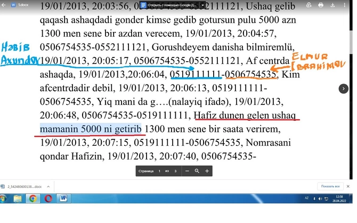357x223 pixels.
Task: Click the Word file icon beside 1.docx
Action: [13, 5]
